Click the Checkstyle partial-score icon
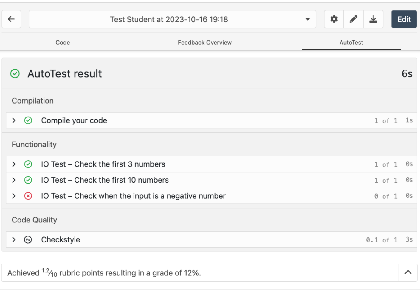 tap(28, 240)
